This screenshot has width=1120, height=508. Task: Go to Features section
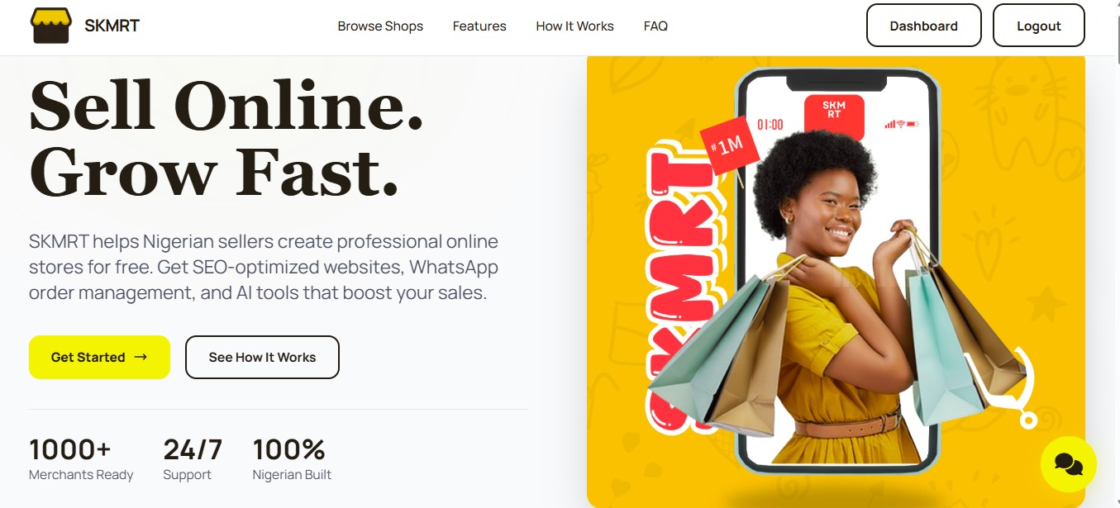[x=479, y=26]
